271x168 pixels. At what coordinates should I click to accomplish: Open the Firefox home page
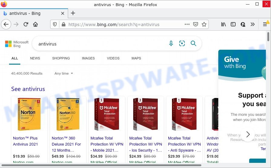coord(35,24)
